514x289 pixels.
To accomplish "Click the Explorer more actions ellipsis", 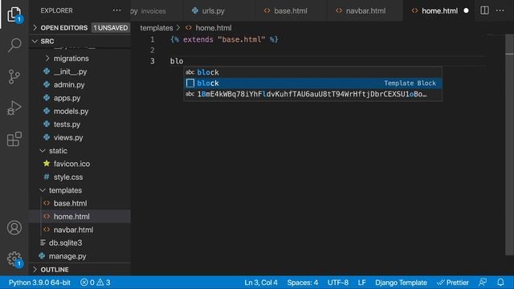I will tap(116, 10).
